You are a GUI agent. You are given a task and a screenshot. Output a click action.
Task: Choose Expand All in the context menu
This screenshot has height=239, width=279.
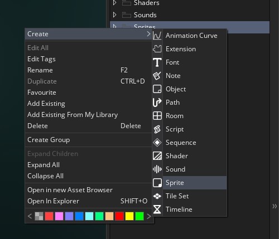coord(88,165)
